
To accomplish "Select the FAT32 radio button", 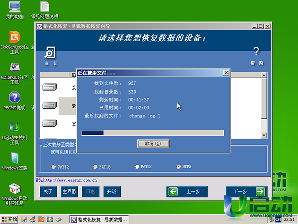I will click(137, 167).
